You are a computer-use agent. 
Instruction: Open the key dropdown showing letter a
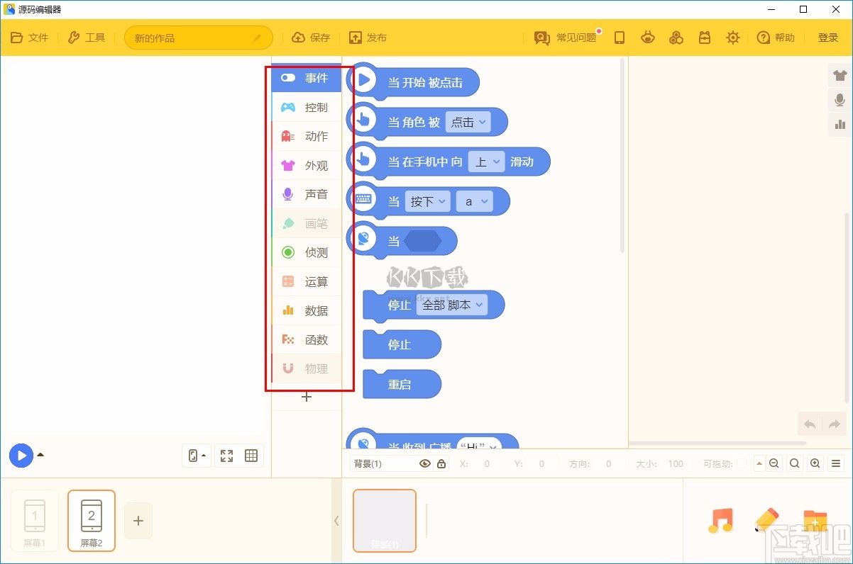click(474, 201)
